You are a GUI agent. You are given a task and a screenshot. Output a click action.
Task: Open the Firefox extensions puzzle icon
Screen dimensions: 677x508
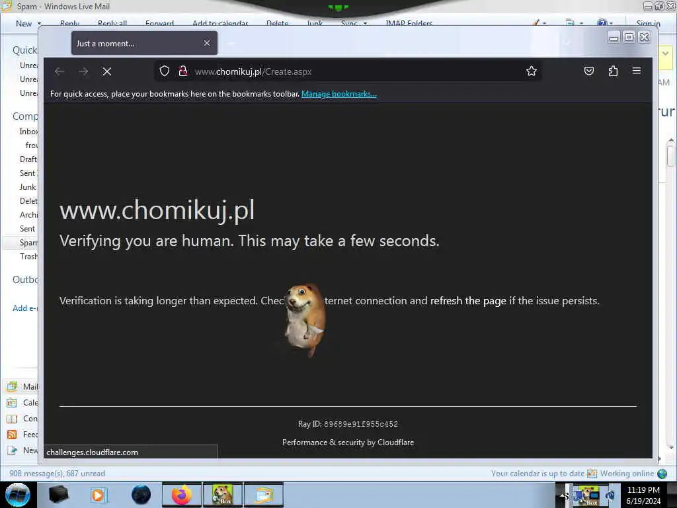(x=613, y=71)
